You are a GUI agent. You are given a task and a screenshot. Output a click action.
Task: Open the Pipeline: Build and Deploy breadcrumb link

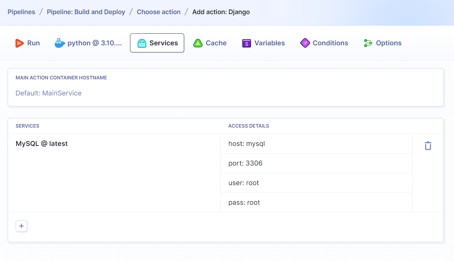[86, 12]
